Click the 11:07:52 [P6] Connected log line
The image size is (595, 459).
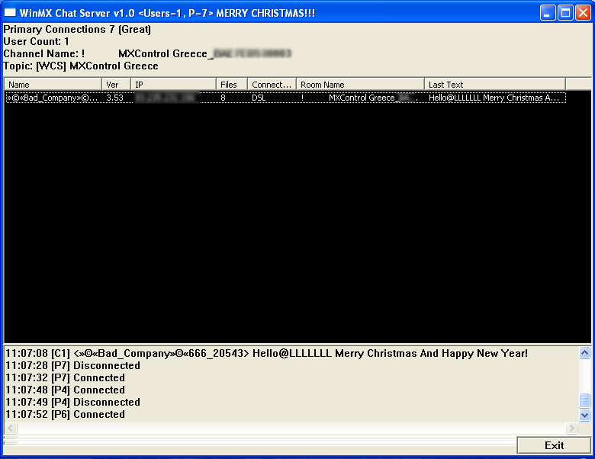click(65, 414)
